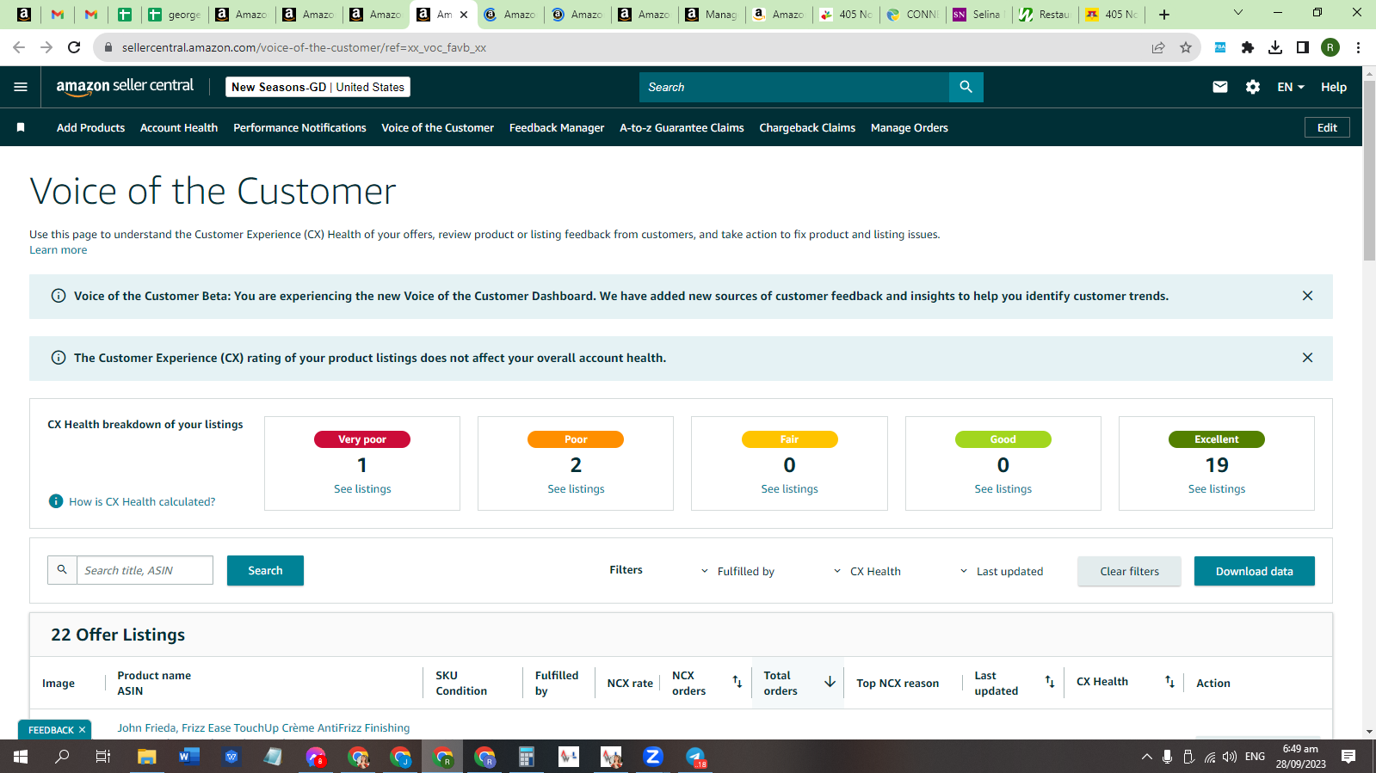Click the page vertical scrollbar thumb
Image resolution: width=1376 pixels, height=773 pixels.
coord(1369,170)
